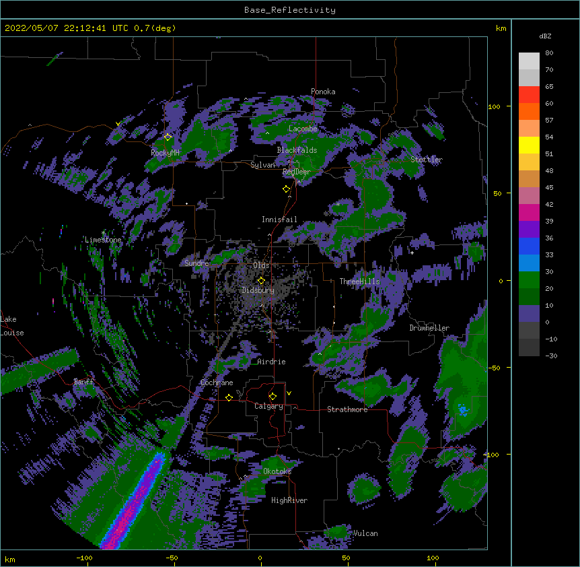Click the Sylvan city label
The image size is (580, 567).
pos(262,165)
